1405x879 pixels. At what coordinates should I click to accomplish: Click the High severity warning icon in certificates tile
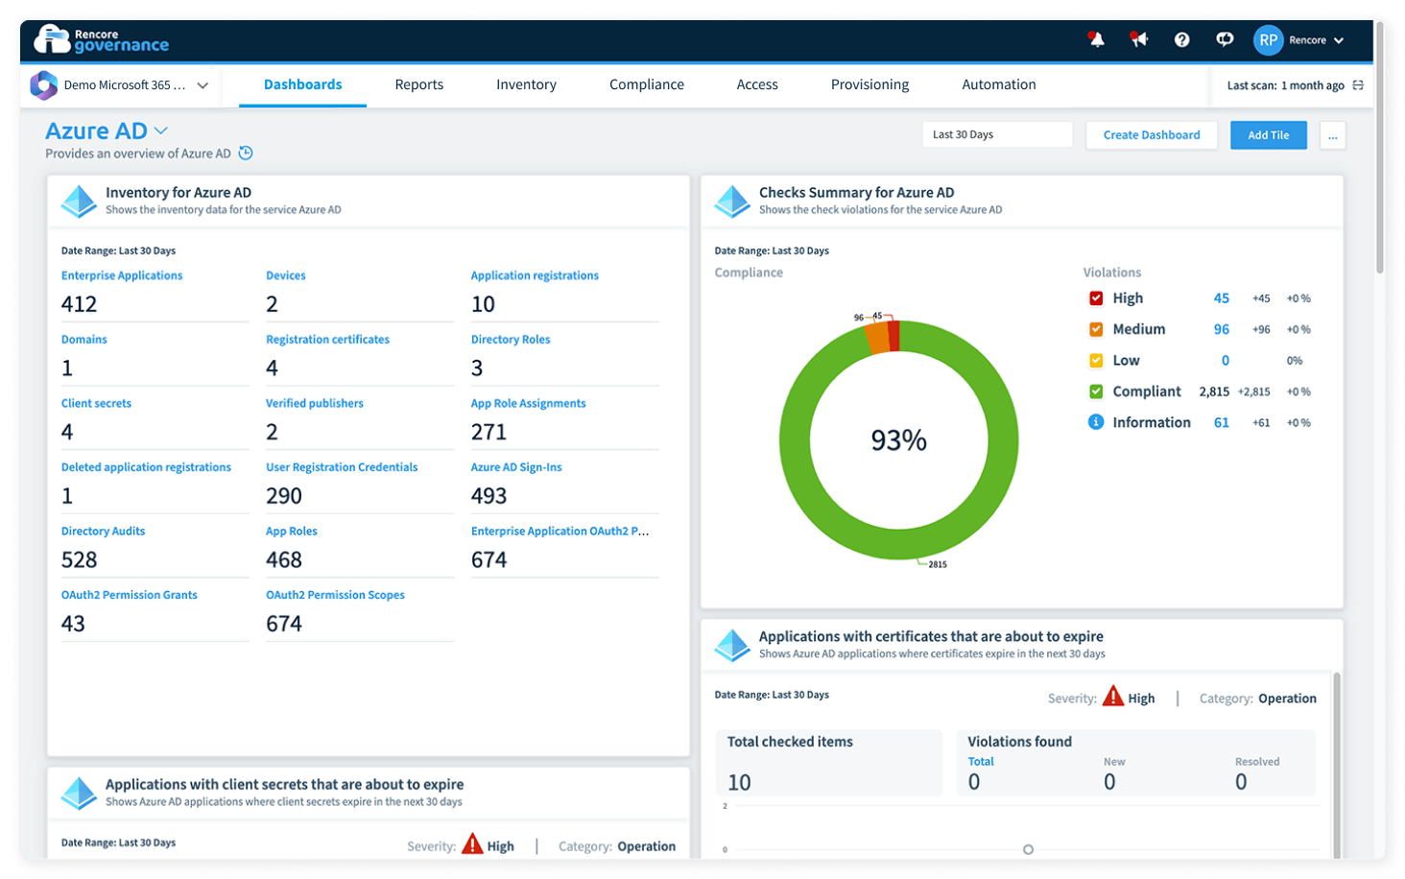point(1112,697)
